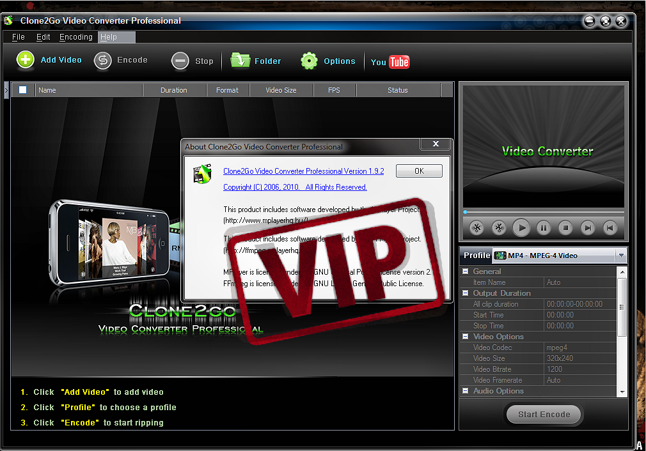Click OK in the About dialog
Screen dimensions: 646x451
tap(419, 171)
